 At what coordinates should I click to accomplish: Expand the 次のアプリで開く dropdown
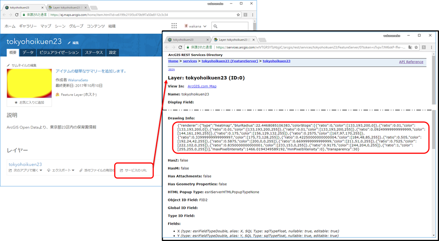(25, 170)
